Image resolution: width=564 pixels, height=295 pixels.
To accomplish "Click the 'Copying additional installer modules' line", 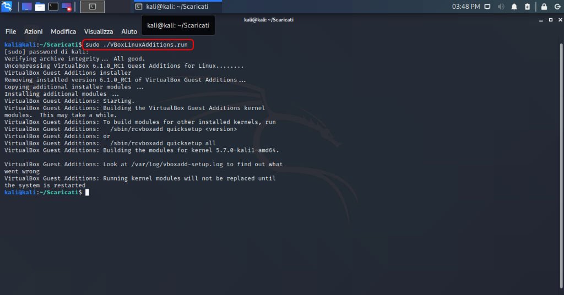I will point(74,87).
